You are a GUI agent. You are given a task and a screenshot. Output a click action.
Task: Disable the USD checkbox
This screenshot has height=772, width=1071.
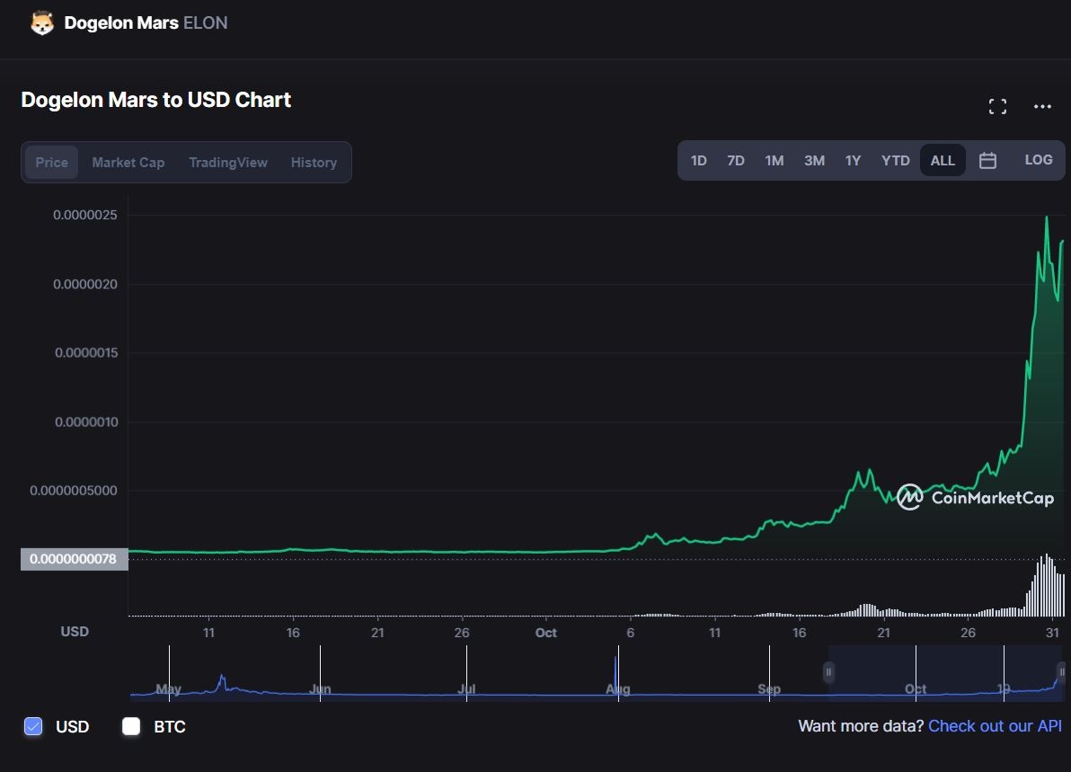[x=33, y=726]
